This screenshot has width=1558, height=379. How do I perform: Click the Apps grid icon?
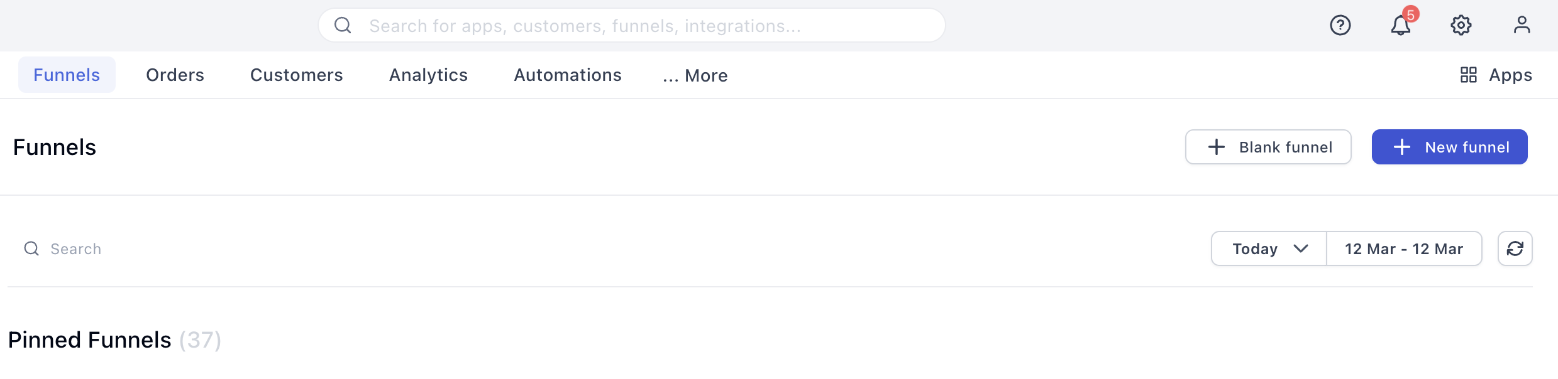pyautogui.click(x=1468, y=75)
